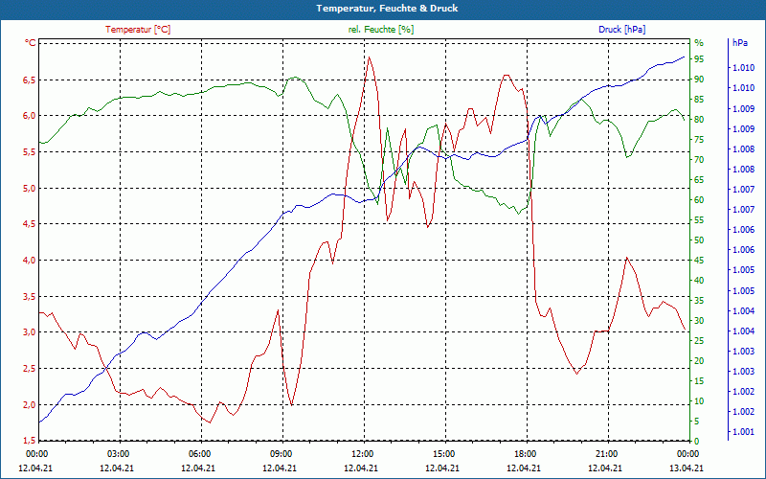Click the 40 tick on humidity axis
The image size is (766, 479).
(699, 281)
